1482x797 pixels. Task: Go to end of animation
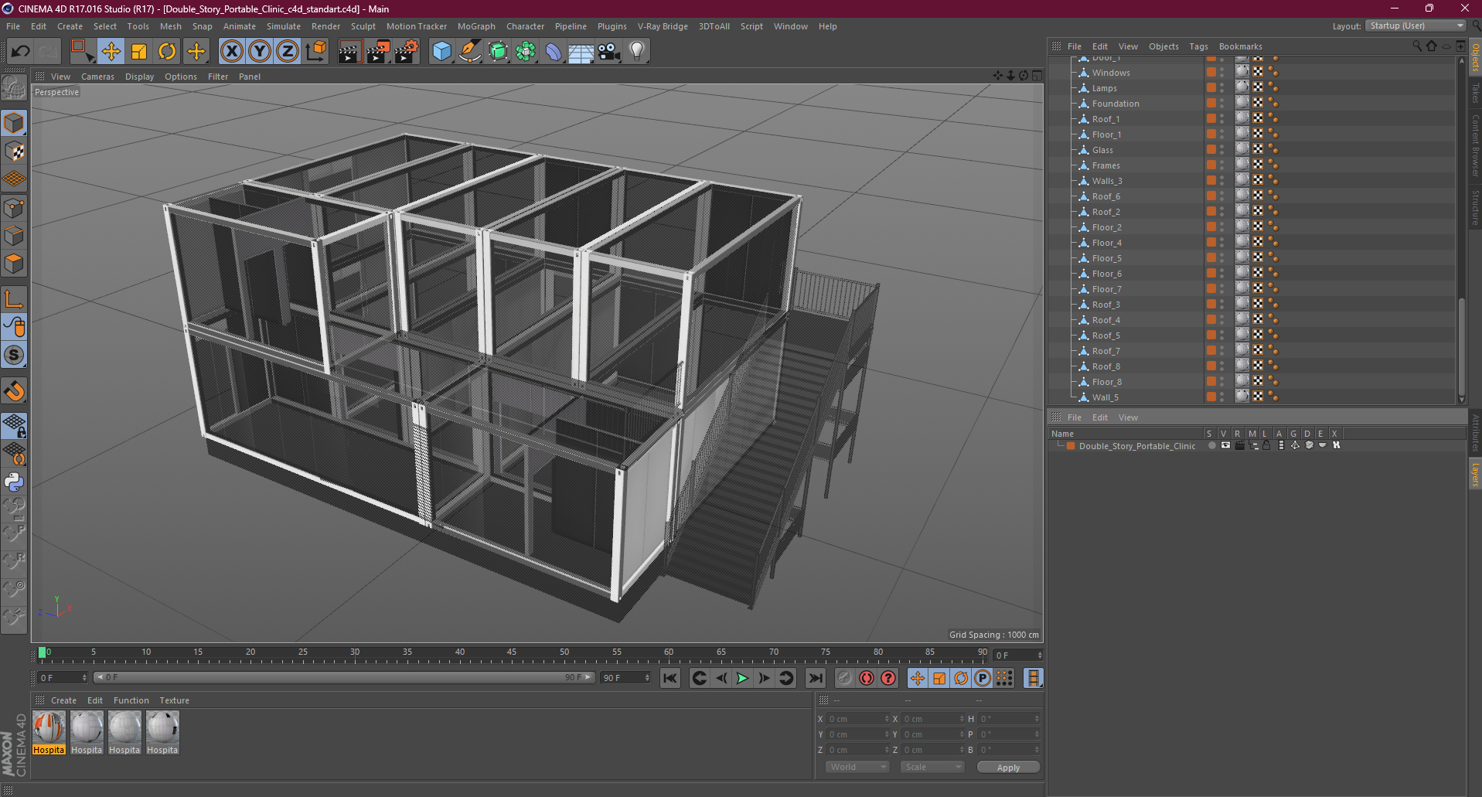pos(815,678)
